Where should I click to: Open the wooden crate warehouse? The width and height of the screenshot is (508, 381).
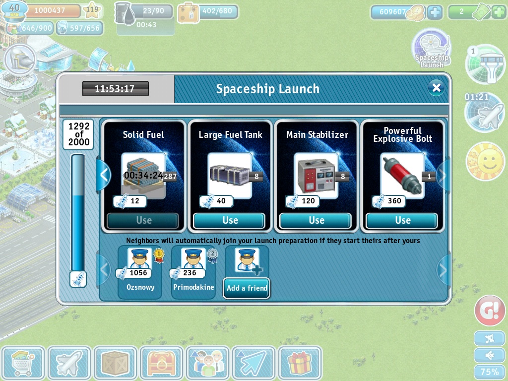click(115, 363)
